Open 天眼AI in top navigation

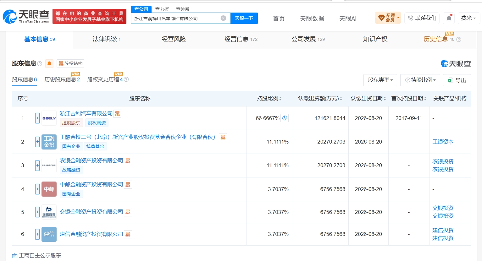point(348,19)
